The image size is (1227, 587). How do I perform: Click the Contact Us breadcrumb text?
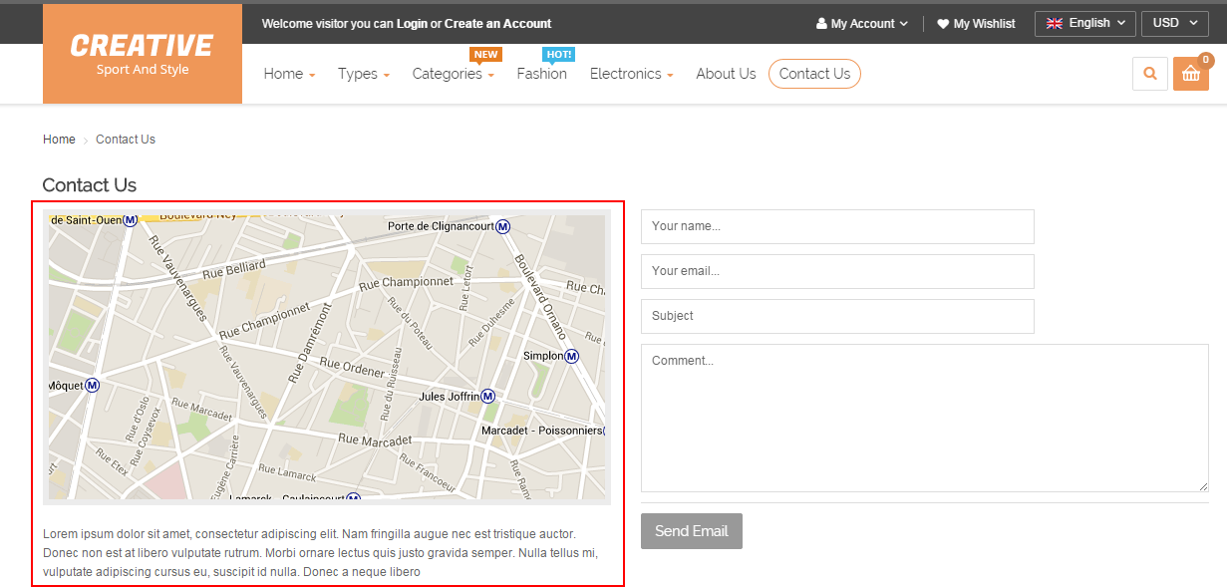coord(126,140)
